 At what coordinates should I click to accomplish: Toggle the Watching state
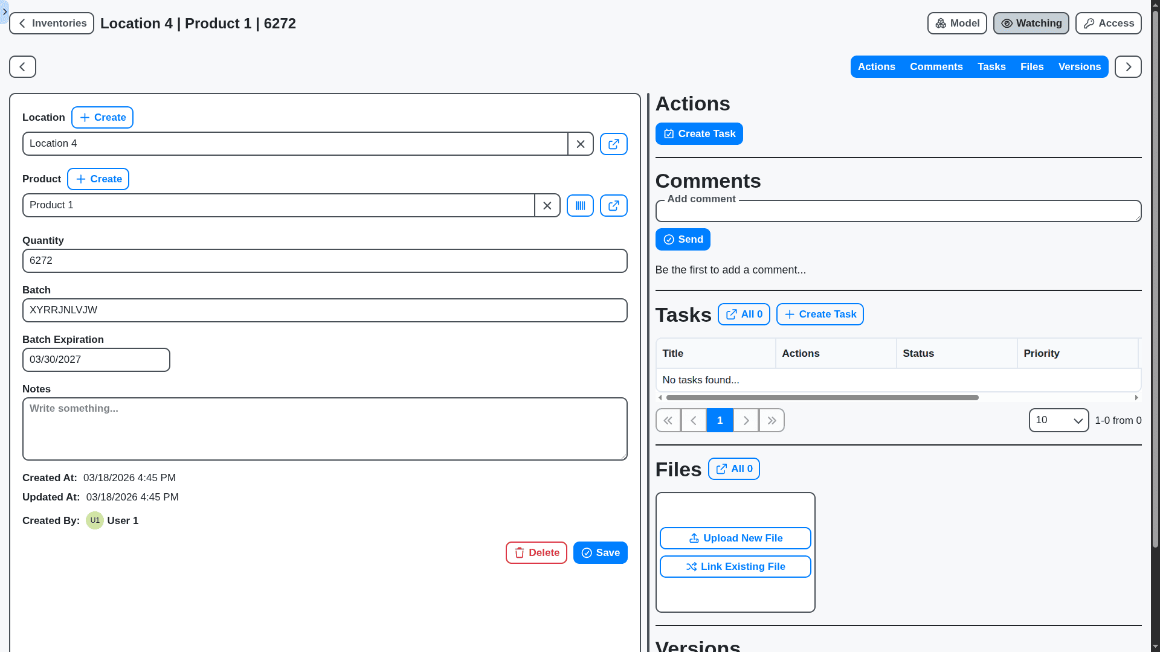click(x=1031, y=23)
